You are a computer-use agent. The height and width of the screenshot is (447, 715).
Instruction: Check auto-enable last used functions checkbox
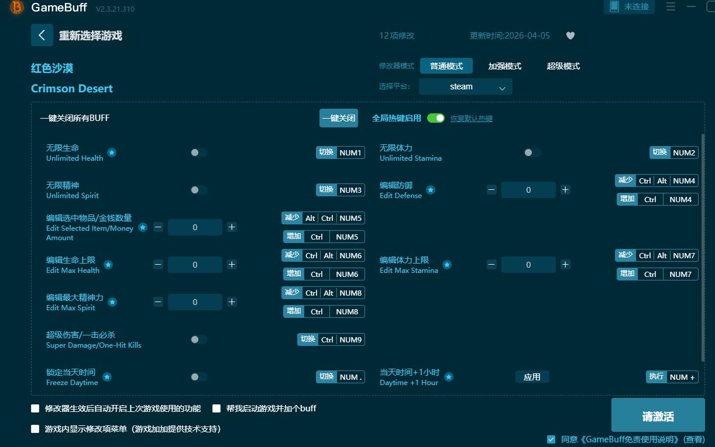click(x=35, y=408)
